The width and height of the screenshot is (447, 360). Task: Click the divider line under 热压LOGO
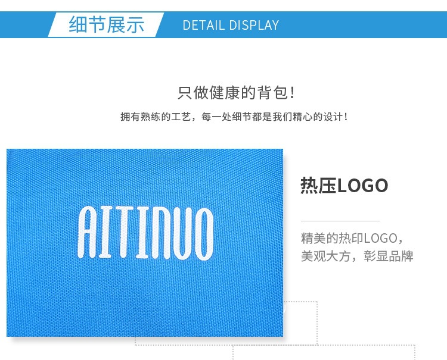[340, 221]
